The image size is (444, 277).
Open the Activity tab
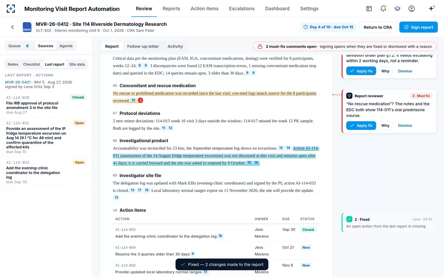pos(175,47)
